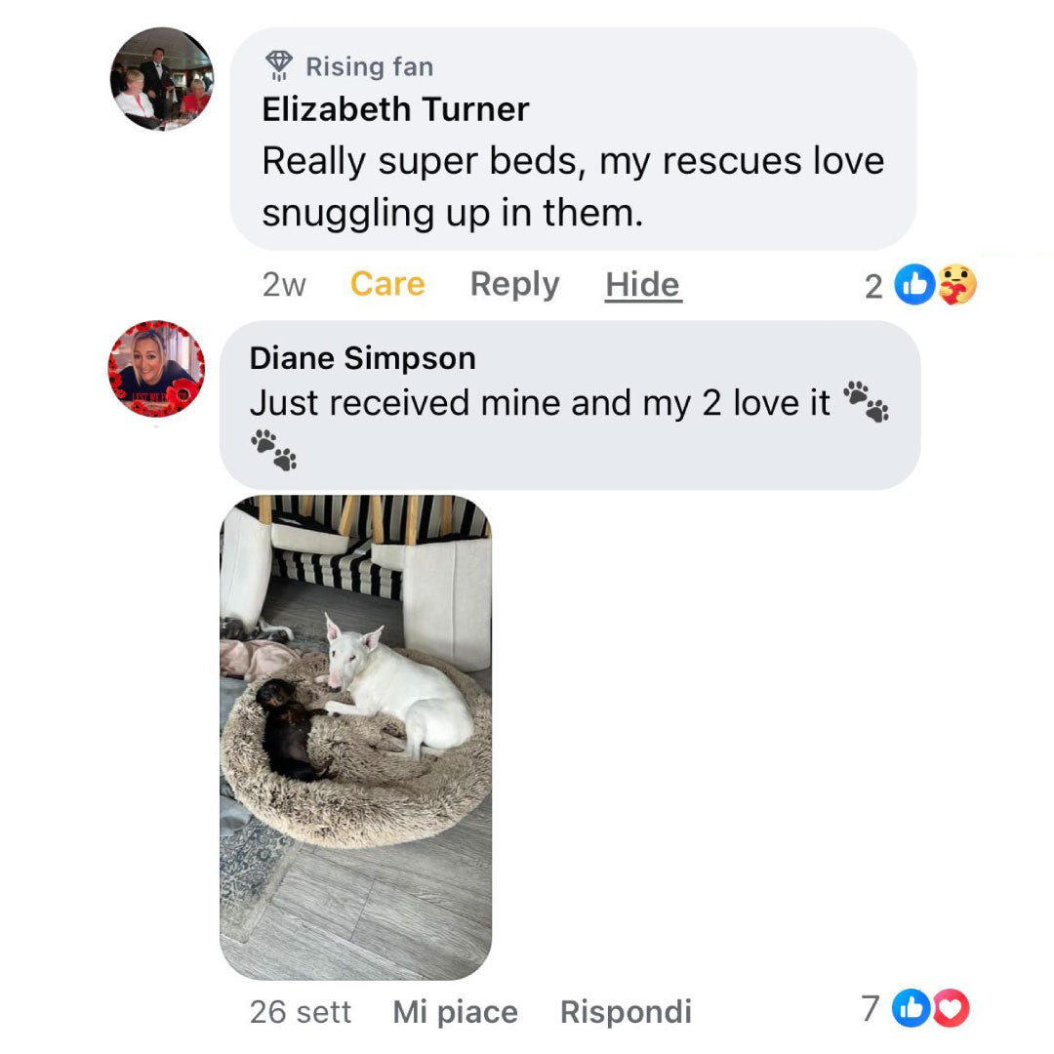Open reaction count 7 on Diane's comment

[871, 1008]
